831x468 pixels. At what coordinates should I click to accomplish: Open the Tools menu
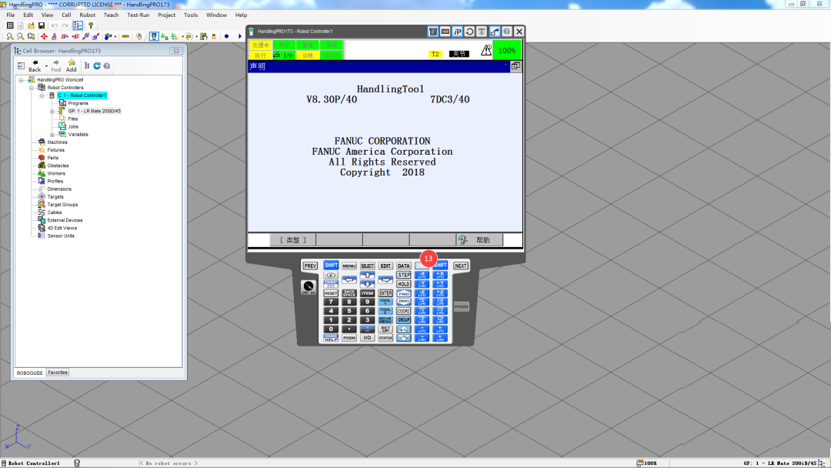(x=191, y=15)
